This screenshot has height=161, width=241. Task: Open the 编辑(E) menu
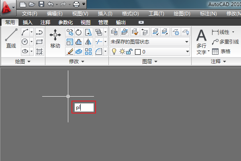click(x=55, y=14)
